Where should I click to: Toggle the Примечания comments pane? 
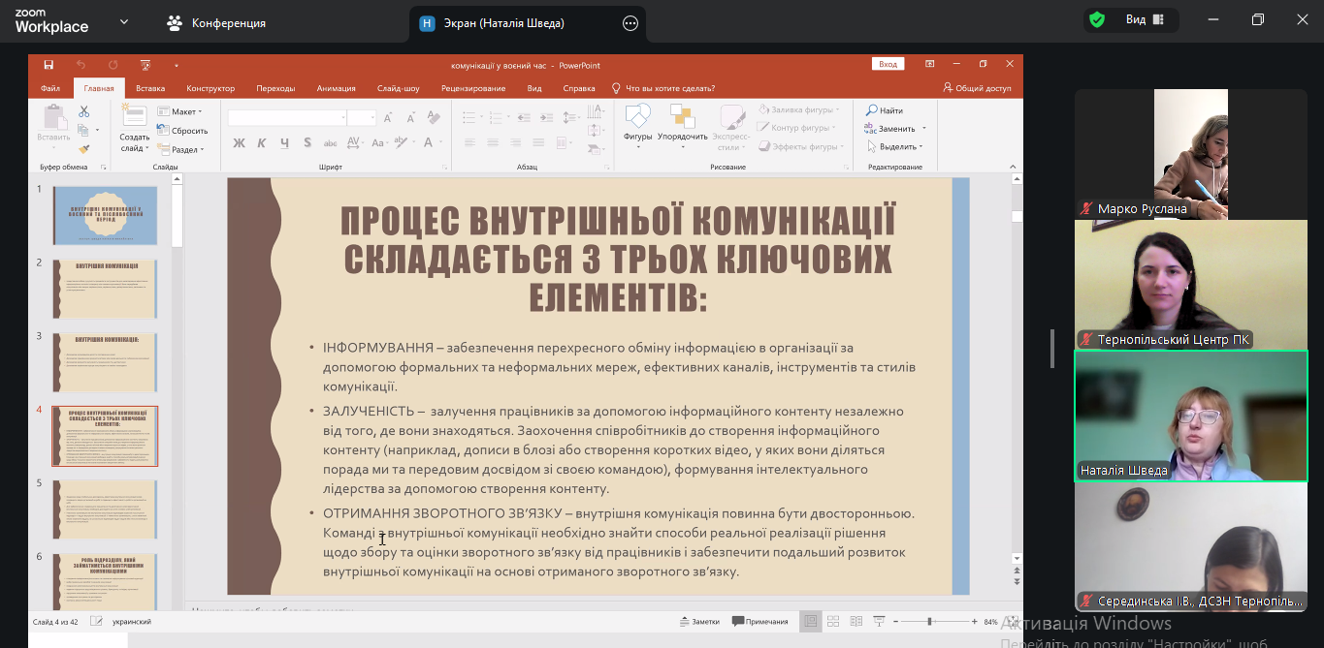(760, 622)
